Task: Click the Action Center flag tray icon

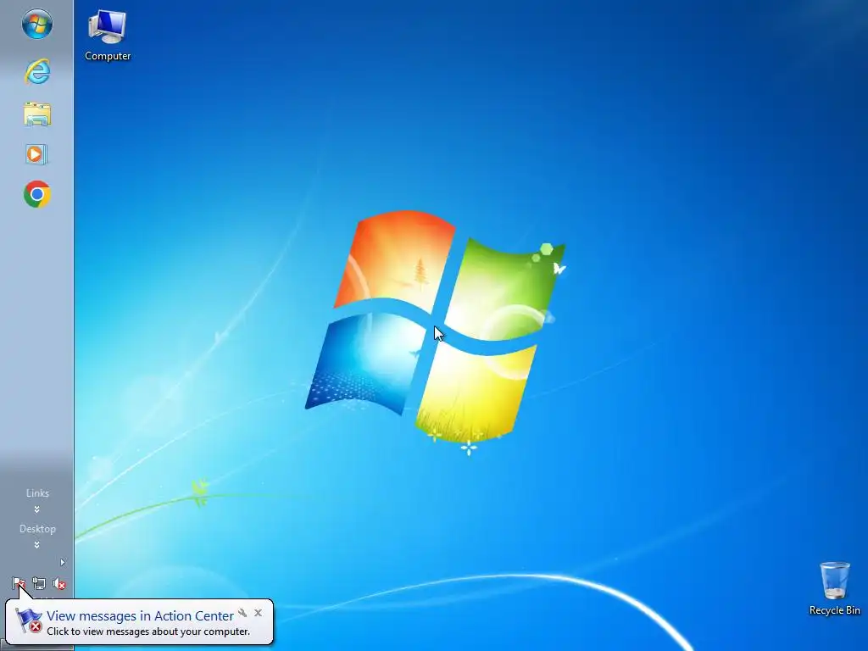Action: click(19, 583)
